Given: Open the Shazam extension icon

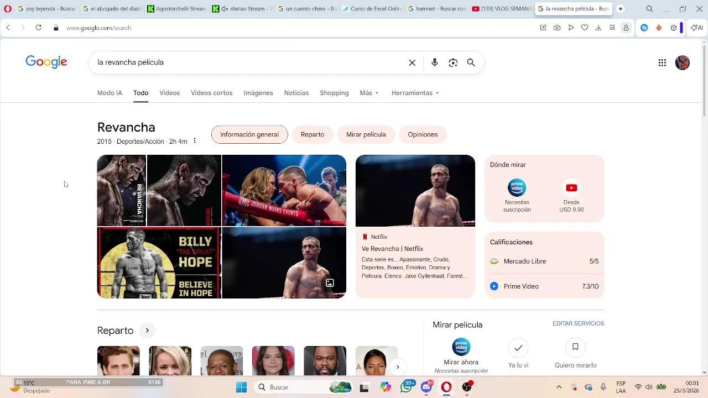Looking at the screenshot, I should tap(644, 28).
